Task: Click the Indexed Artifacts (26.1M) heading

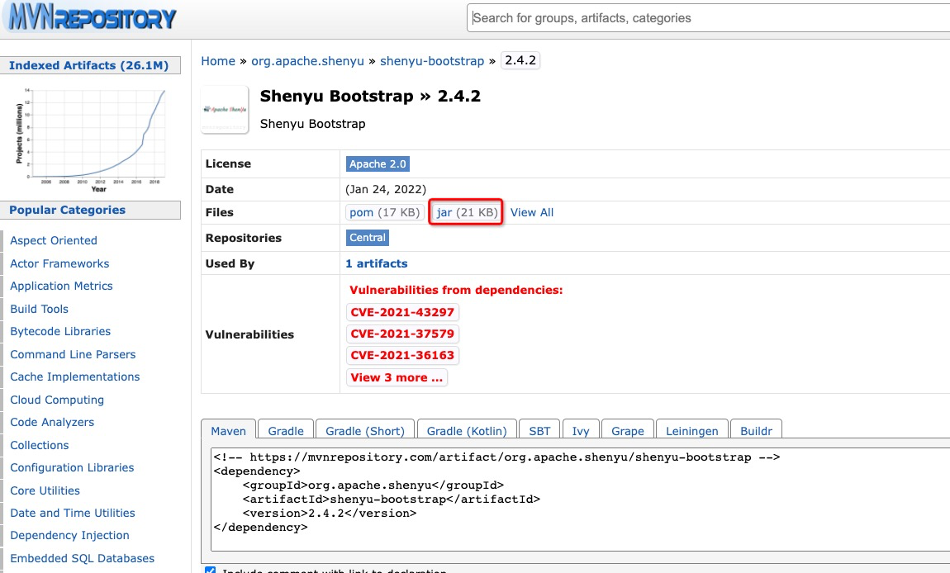Action: (88, 65)
